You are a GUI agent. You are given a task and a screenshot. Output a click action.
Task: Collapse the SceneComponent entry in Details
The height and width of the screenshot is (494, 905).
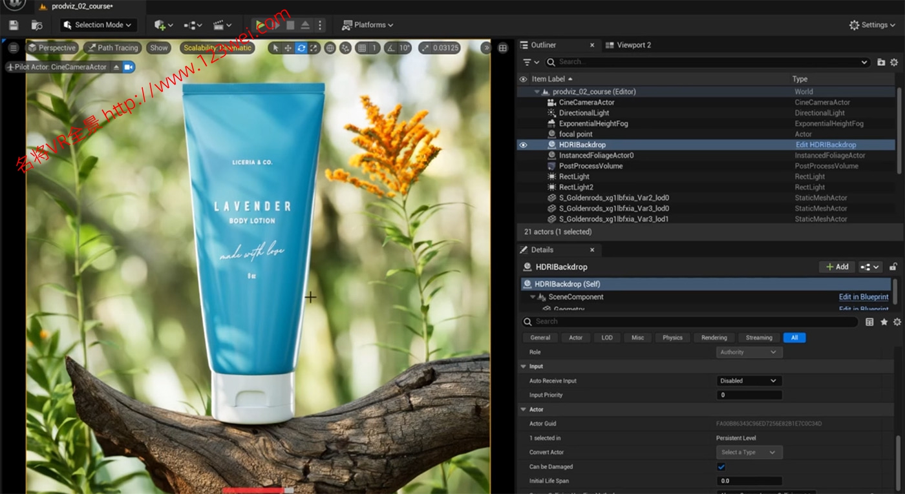click(533, 296)
